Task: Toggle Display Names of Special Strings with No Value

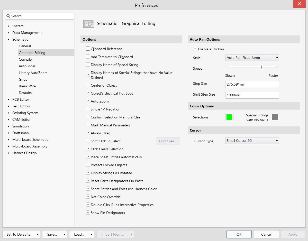Action: (88, 75)
